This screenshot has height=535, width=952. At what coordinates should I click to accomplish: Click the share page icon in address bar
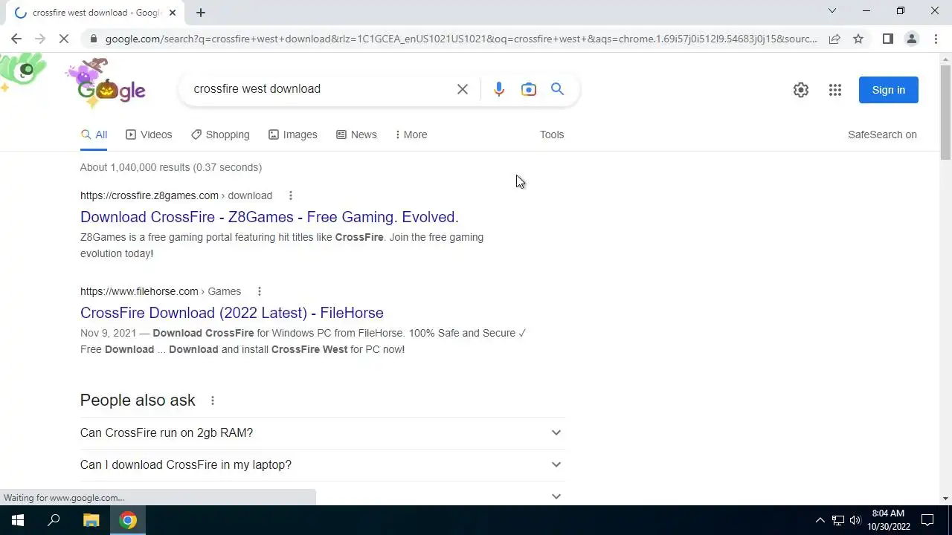click(834, 39)
